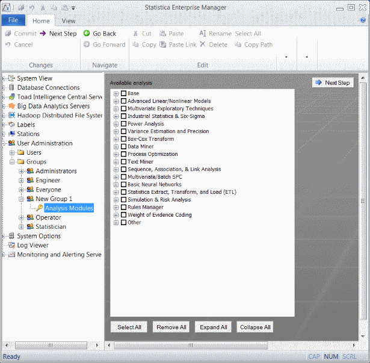This screenshot has width=370, height=363.
Task: Click the Remove All button
Action: pos(171,327)
